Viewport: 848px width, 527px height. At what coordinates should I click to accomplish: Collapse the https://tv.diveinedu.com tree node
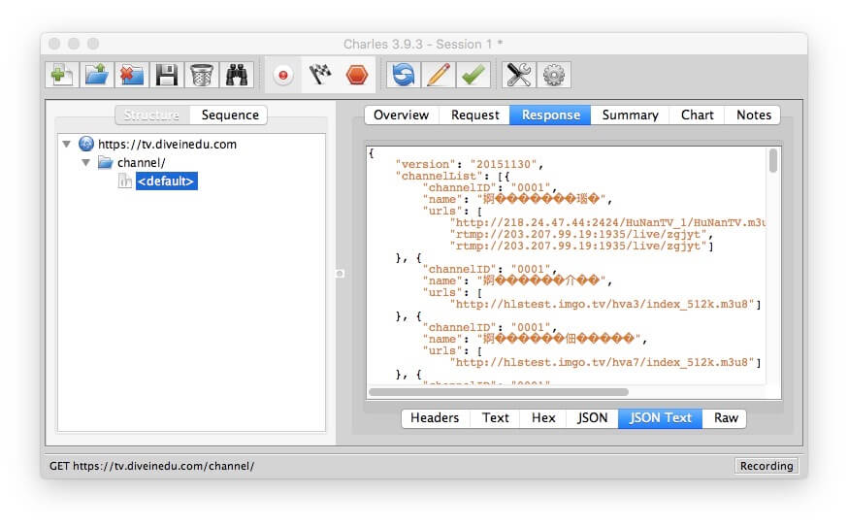tap(66, 145)
